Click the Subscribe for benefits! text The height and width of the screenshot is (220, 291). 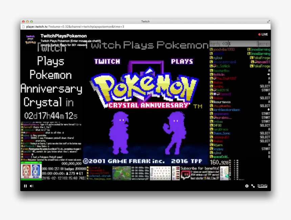click(200, 168)
